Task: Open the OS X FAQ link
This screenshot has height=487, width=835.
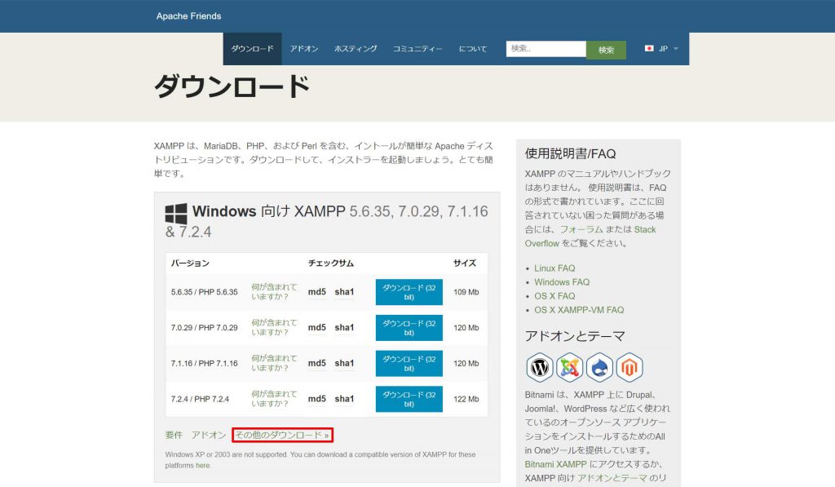Action: coord(554,296)
